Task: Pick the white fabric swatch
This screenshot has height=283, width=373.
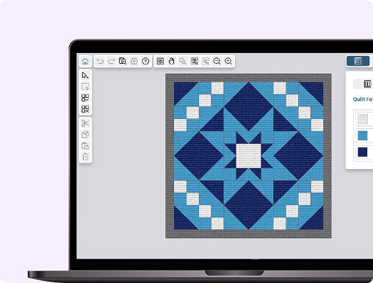Action: point(363,119)
